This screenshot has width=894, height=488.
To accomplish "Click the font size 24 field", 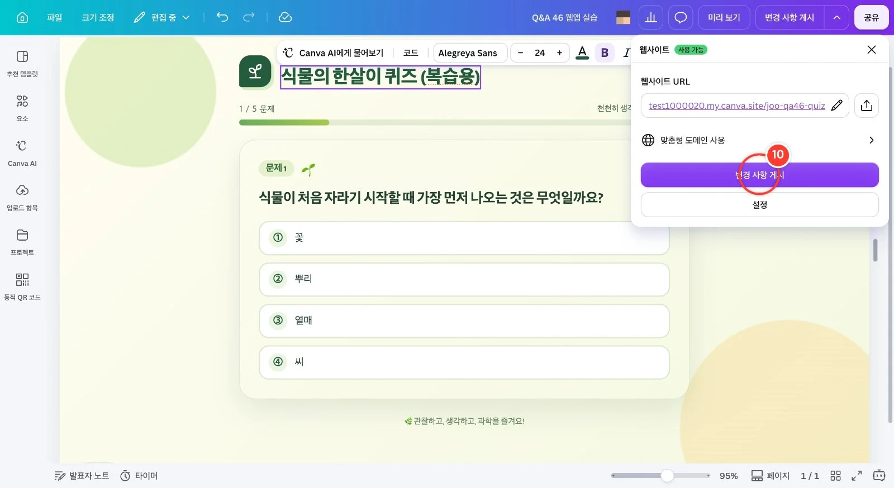I will (x=540, y=52).
